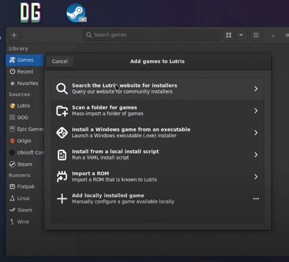Open the DG desktop shortcut icon
The height and width of the screenshot is (262, 289).
point(30,12)
